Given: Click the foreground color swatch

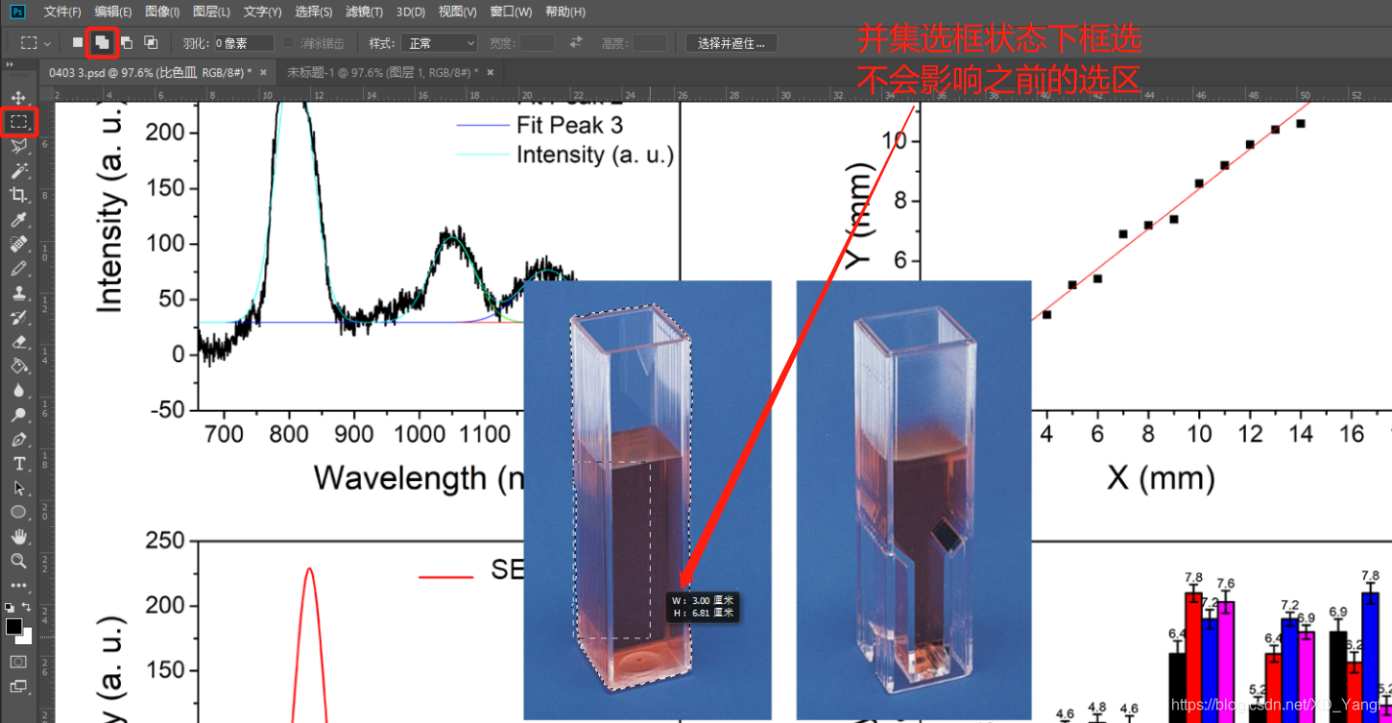Looking at the screenshot, I should (x=13, y=627).
